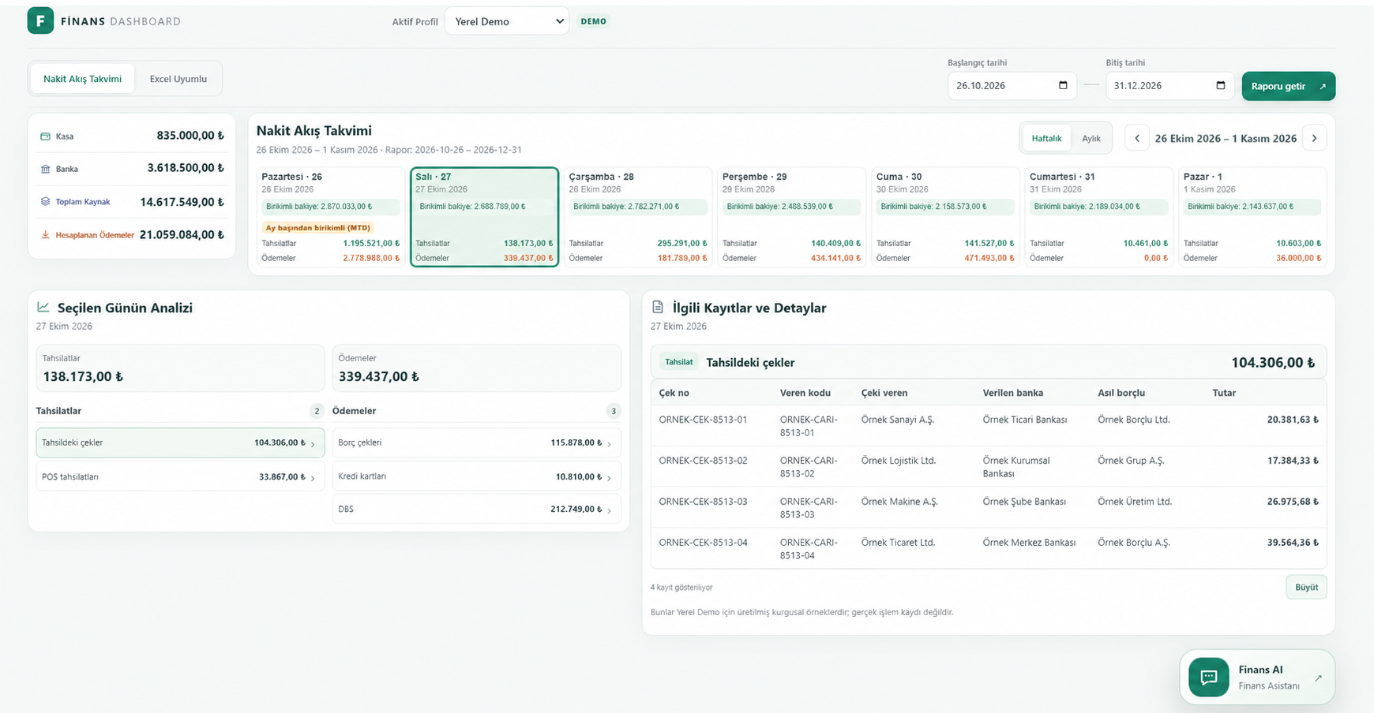Click the Çek no column header
This screenshot has height=713, width=1374.
[x=674, y=393]
